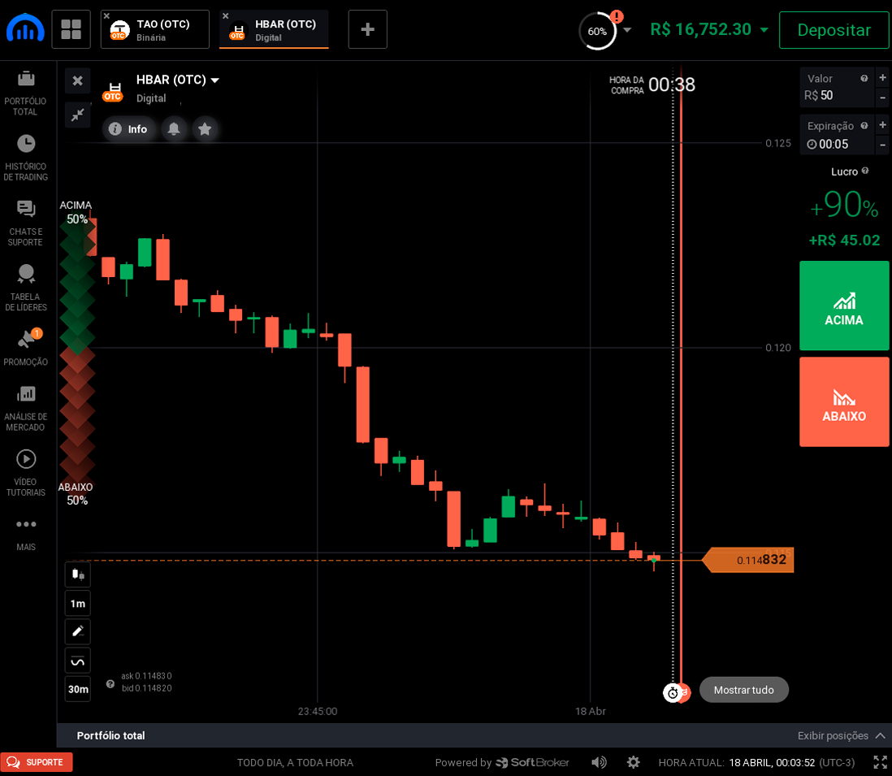Expand the account balance dropdown
The width and height of the screenshot is (892, 776).
[764, 30]
